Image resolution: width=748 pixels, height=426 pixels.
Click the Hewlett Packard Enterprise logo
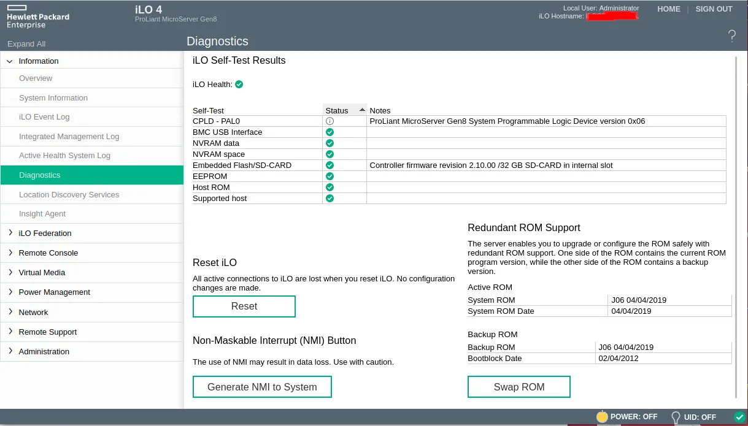pyautogui.click(x=38, y=16)
